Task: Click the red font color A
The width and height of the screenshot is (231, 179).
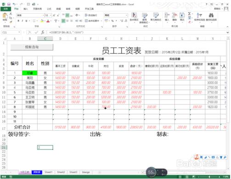Action: click(48, 21)
